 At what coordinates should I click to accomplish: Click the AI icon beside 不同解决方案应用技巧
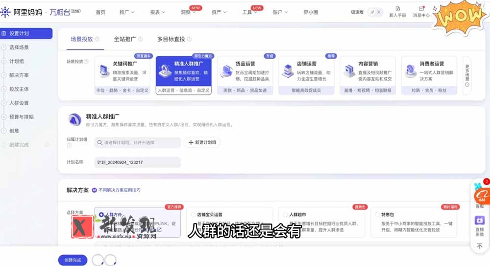click(x=95, y=190)
